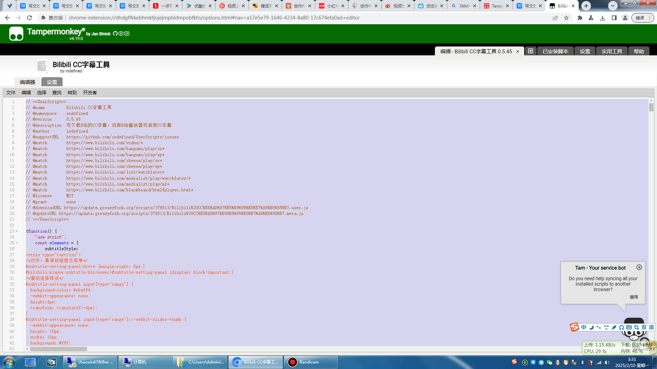
Task: Click the 错误 update button in Chrome
Action: (x=642, y=18)
